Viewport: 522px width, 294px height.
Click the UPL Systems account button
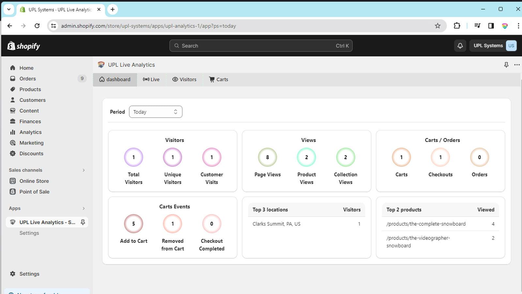coord(488,46)
